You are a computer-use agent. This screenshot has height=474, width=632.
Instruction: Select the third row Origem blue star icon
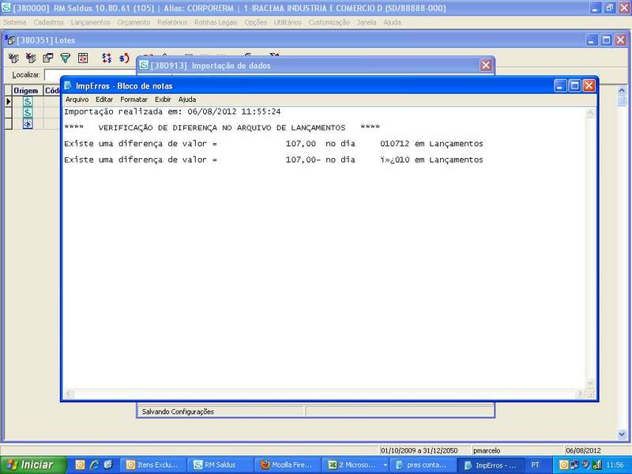[x=28, y=124]
